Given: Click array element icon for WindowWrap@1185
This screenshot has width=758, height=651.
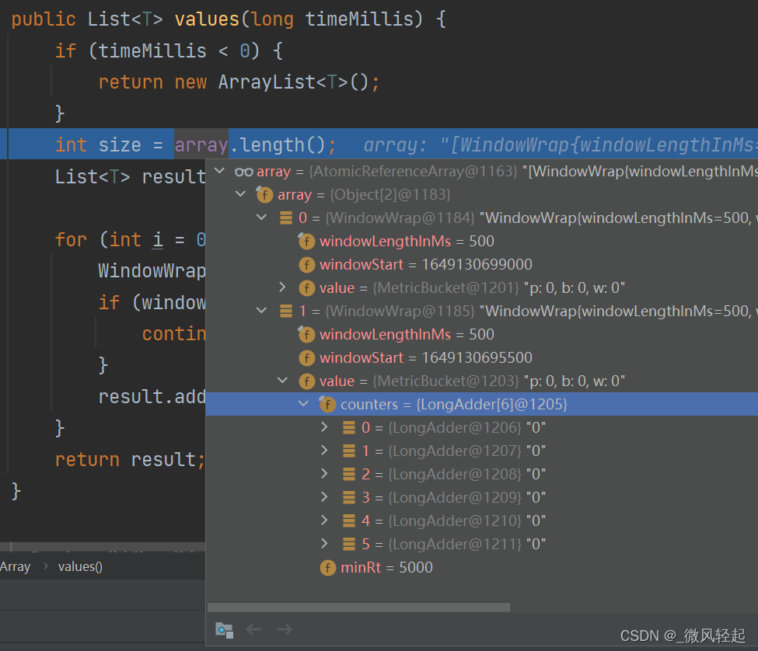Looking at the screenshot, I should point(286,311).
